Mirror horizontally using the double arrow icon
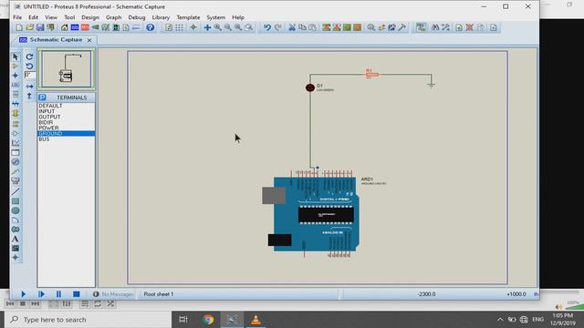This screenshot has height=328, width=584. (29, 87)
